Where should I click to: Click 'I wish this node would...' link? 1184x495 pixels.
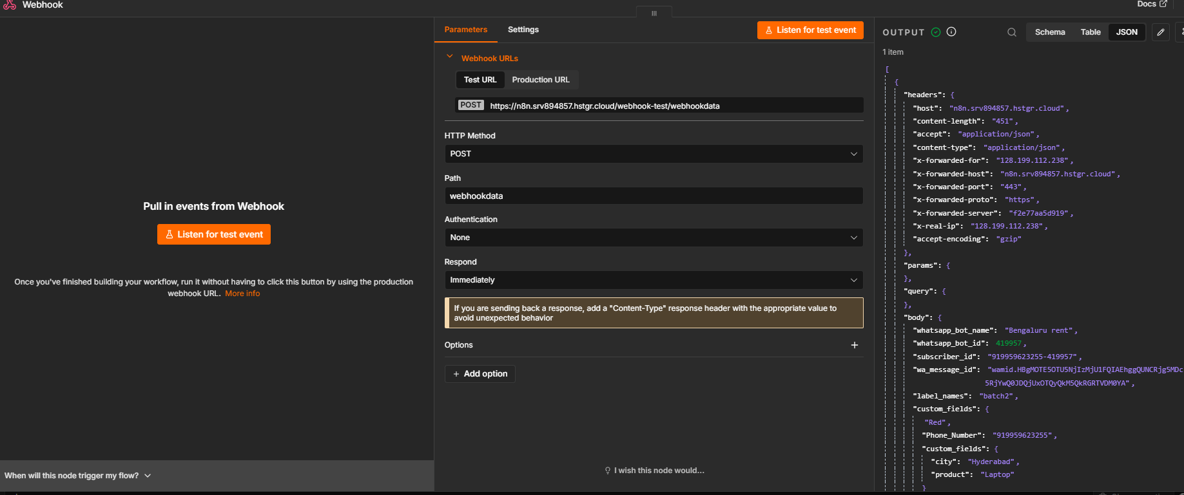[x=654, y=471]
